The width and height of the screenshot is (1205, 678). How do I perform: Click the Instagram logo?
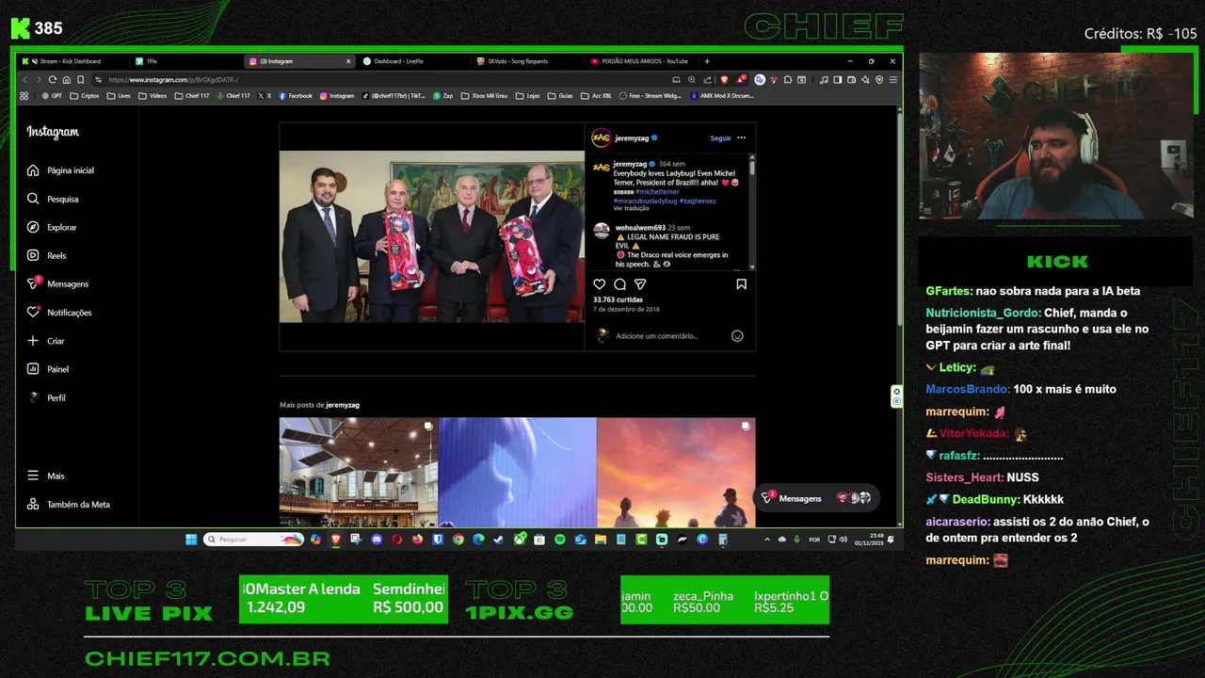tap(53, 132)
